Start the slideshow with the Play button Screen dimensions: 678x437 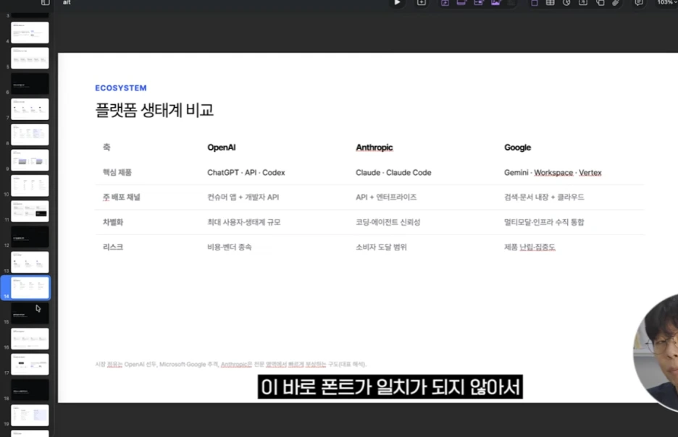[x=397, y=3]
